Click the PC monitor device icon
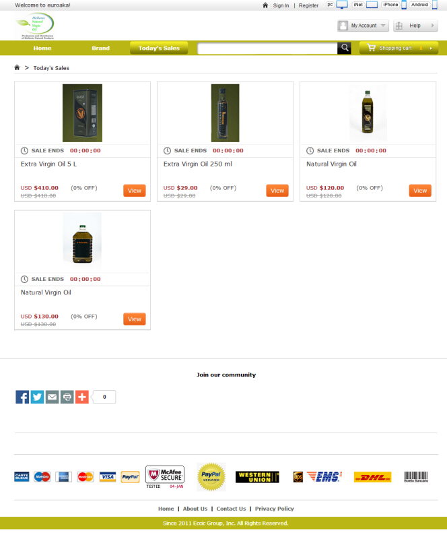Viewport: 447px width, 541px height. [x=342, y=5]
